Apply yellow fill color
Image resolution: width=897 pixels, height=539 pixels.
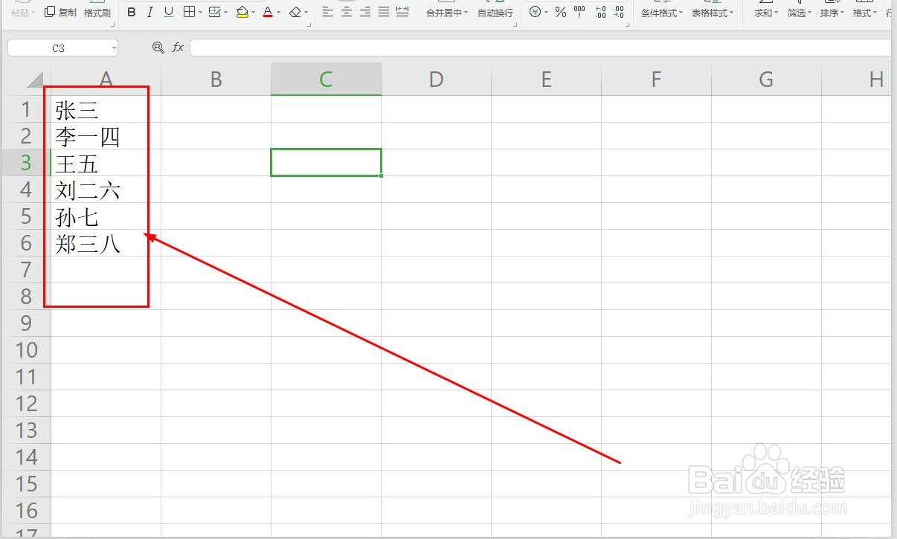[x=242, y=13]
